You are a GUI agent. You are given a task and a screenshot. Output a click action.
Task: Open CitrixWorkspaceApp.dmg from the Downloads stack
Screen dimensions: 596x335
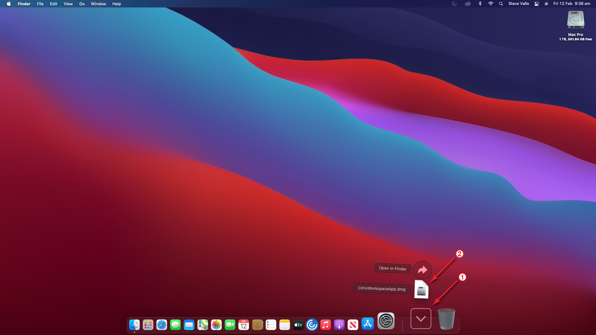tap(421, 290)
